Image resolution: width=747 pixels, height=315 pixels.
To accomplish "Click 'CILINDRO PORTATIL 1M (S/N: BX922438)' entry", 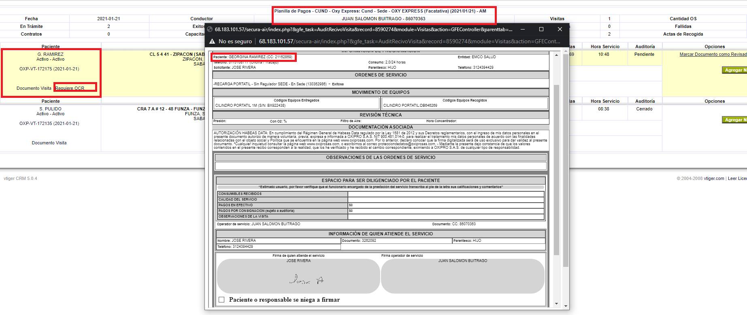I will (x=250, y=105).
